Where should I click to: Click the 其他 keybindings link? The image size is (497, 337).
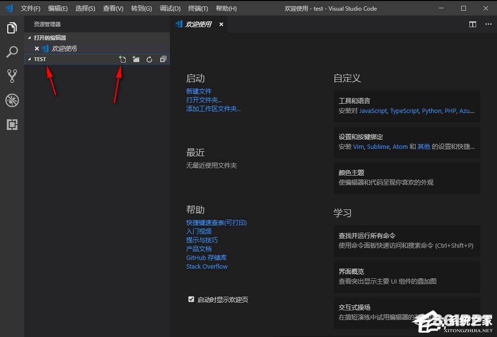pyautogui.click(x=424, y=146)
